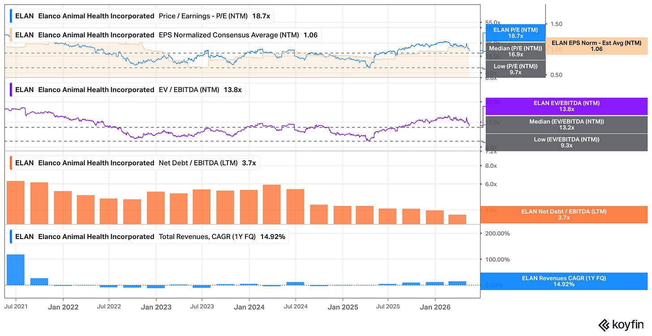
Task: Click the ELAN Net Debt / EBITDA 3.7x tag
Action: click(x=564, y=214)
